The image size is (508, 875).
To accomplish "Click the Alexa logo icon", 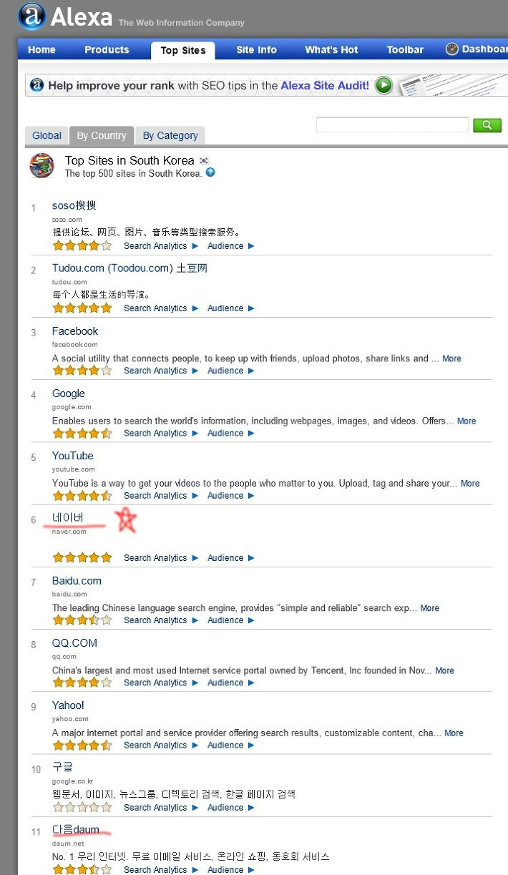I will tap(31, 16).
